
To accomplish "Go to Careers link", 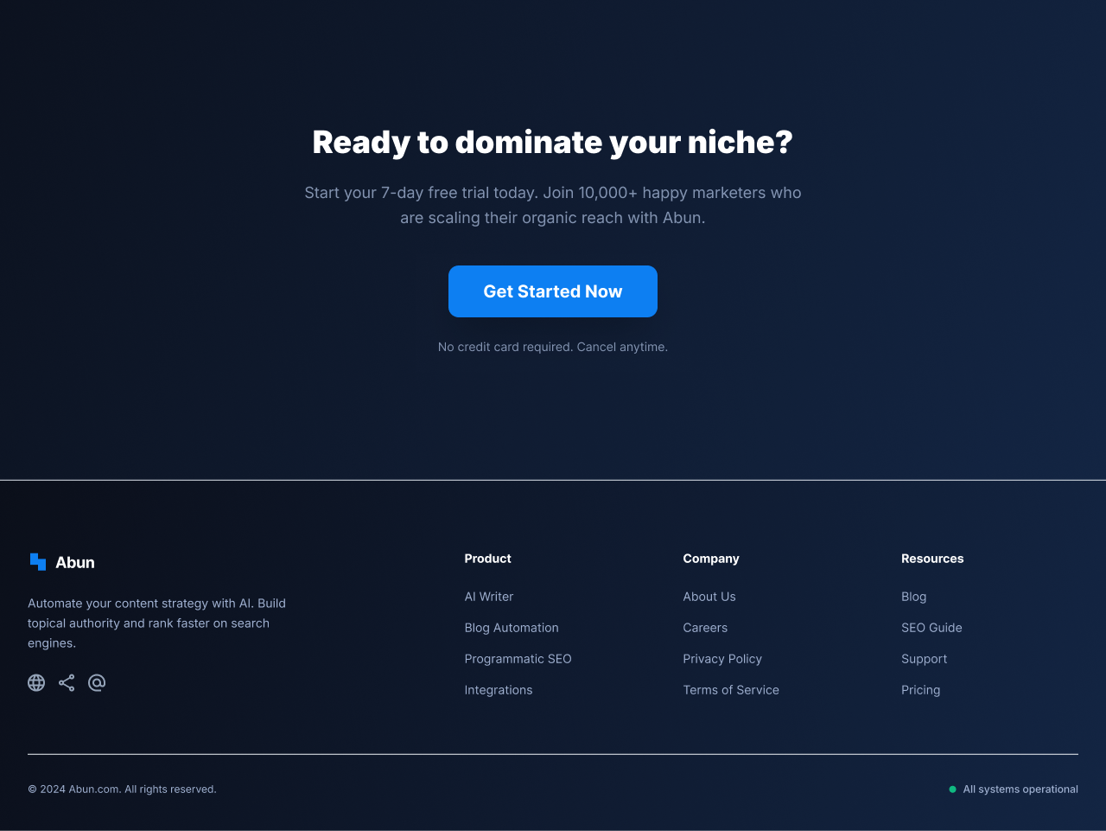I will coord(705,628).
